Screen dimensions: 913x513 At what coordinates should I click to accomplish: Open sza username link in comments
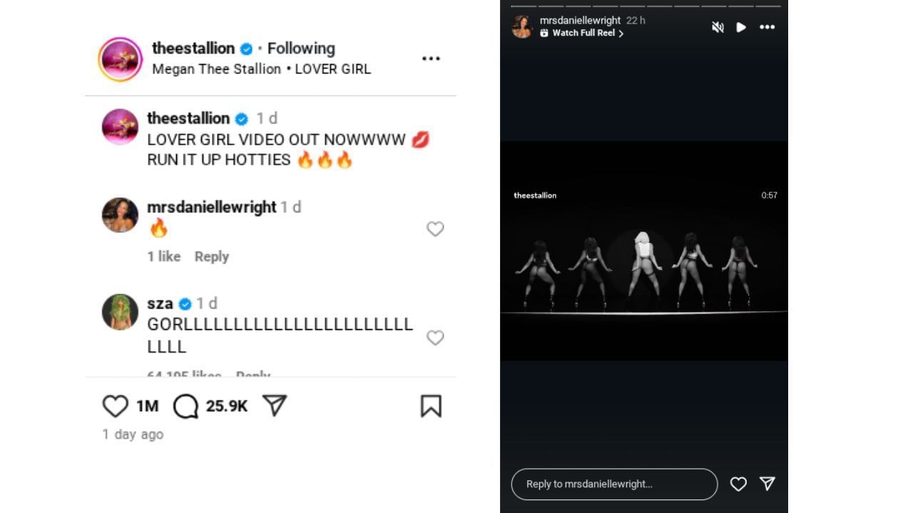160,304
